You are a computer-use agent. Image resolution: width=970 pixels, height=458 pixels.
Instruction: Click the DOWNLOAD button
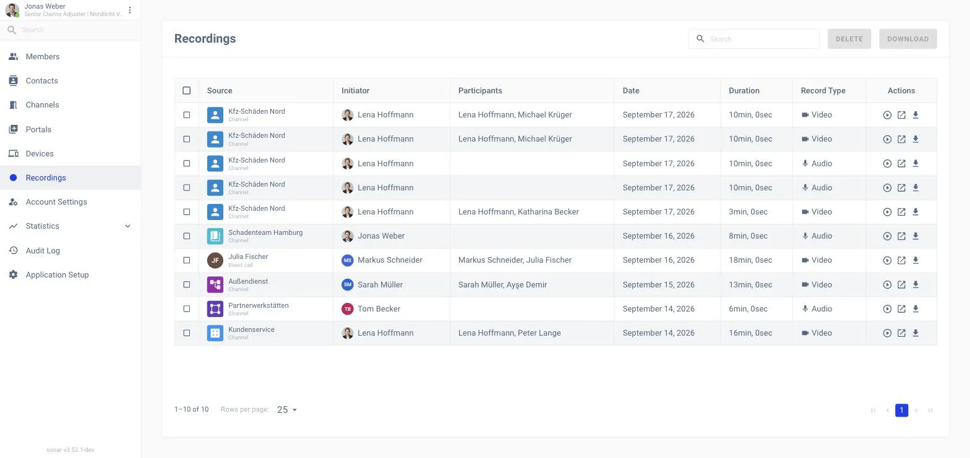(x=908, y=39)
